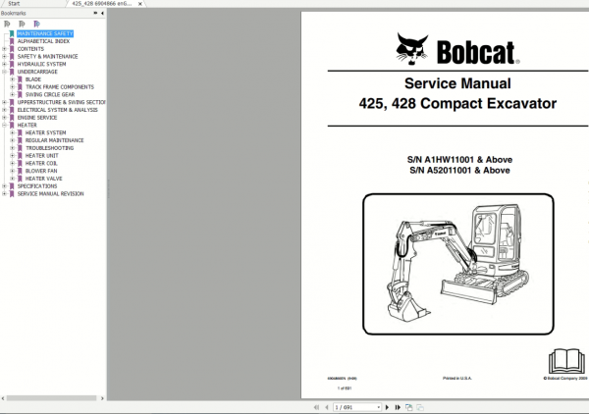
Task: Open the UNDERCARRIAGE bookmark
Action: tap(37, 72)
